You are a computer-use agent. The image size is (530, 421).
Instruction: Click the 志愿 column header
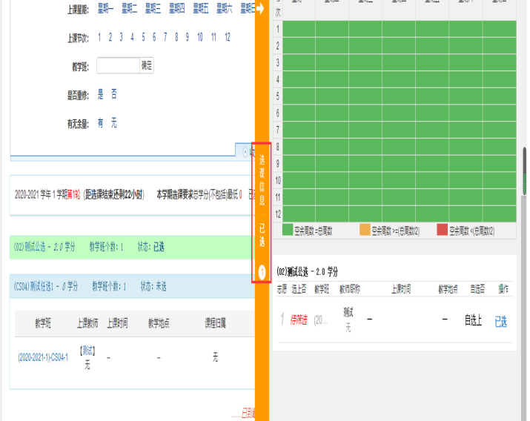click(x=282, y=289)
